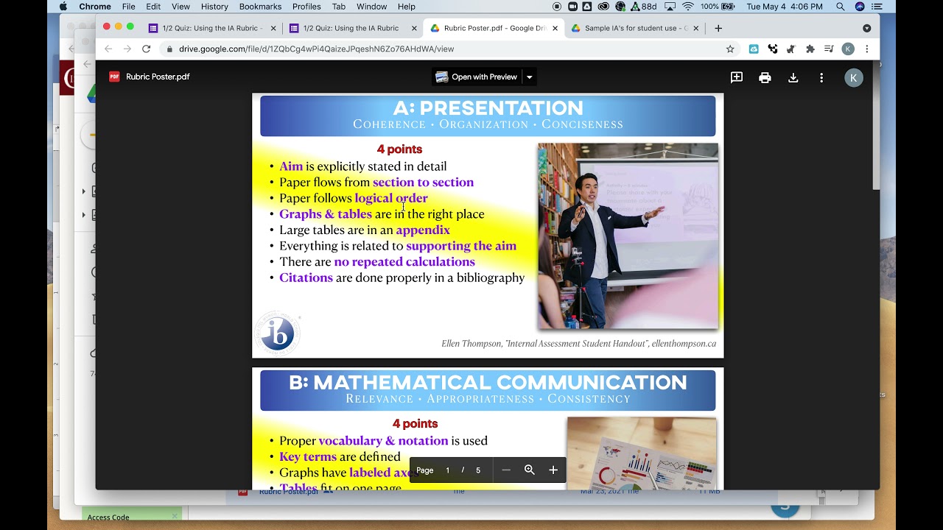Click the A: PRESENTATION heading banner
This screenshot has width=943, height=530.
(488, 116)
